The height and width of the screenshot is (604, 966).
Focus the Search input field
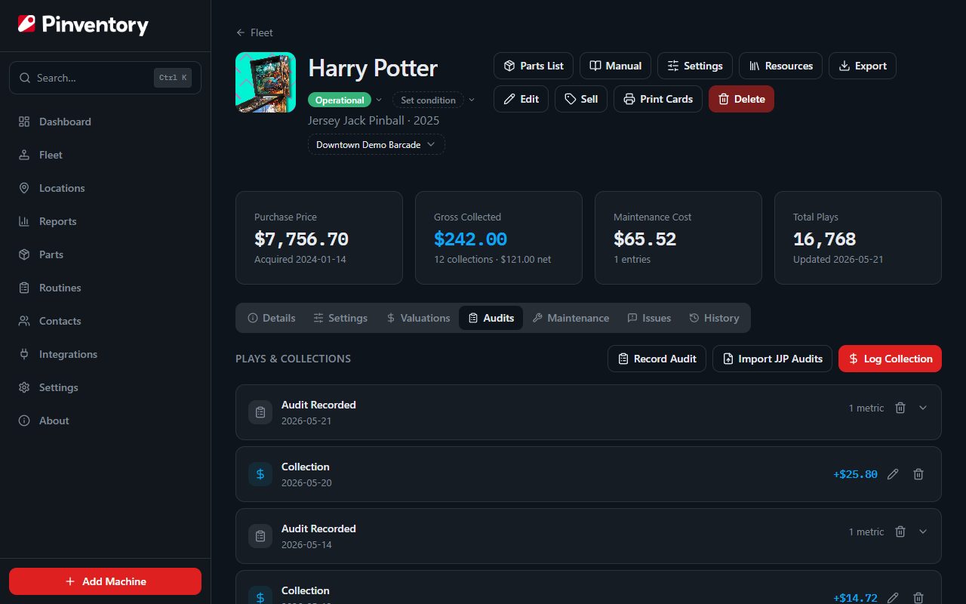coord(105,78)
